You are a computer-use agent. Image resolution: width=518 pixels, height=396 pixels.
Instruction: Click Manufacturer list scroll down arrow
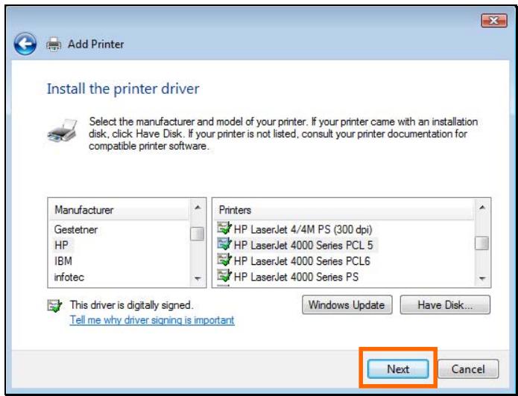pos(198,278)
